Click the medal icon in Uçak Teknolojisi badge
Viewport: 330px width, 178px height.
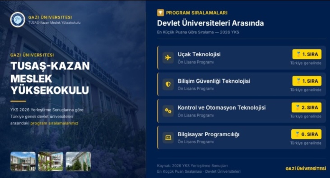point(298,54)
